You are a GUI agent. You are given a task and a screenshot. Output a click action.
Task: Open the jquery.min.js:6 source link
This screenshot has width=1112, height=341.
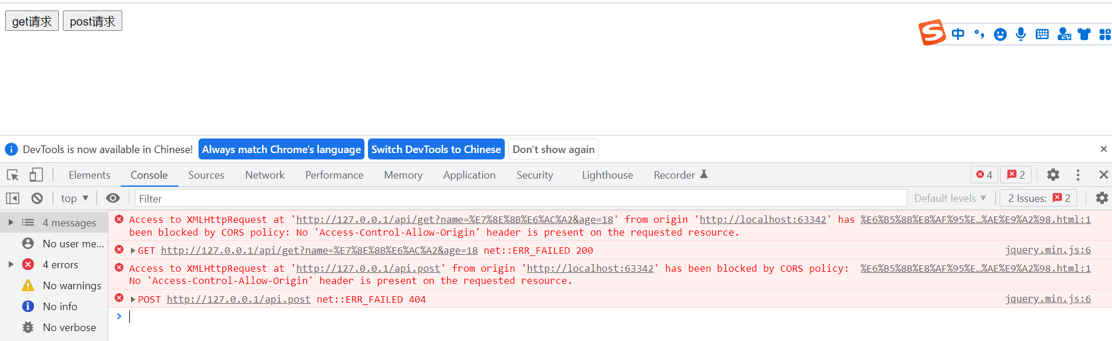tap(1047, 250)
